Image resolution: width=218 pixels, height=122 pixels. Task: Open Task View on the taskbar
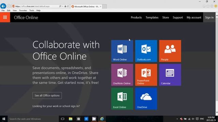63,119
